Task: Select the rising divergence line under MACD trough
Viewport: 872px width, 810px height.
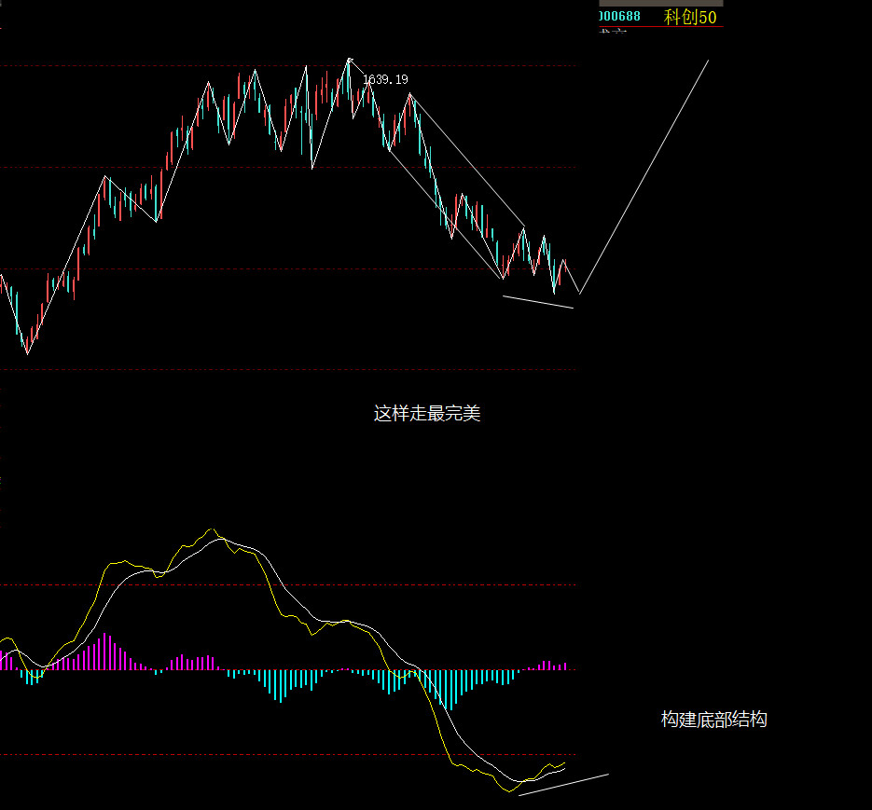Action: click(x=563, y=784)
